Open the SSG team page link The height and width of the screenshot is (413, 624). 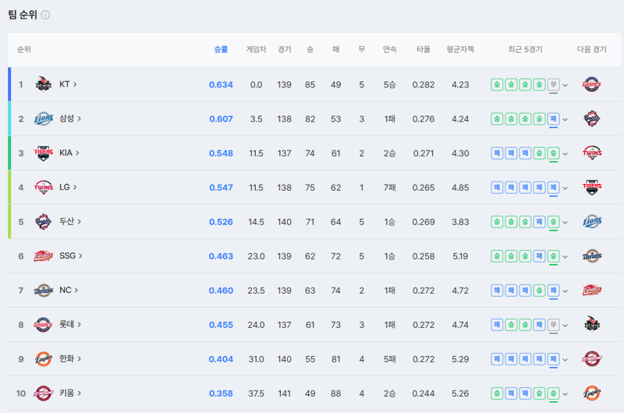click(71, 256)
